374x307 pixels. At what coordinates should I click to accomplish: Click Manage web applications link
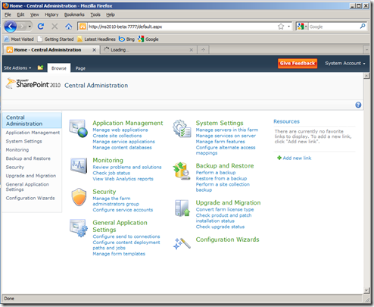[x=120, y=130]
